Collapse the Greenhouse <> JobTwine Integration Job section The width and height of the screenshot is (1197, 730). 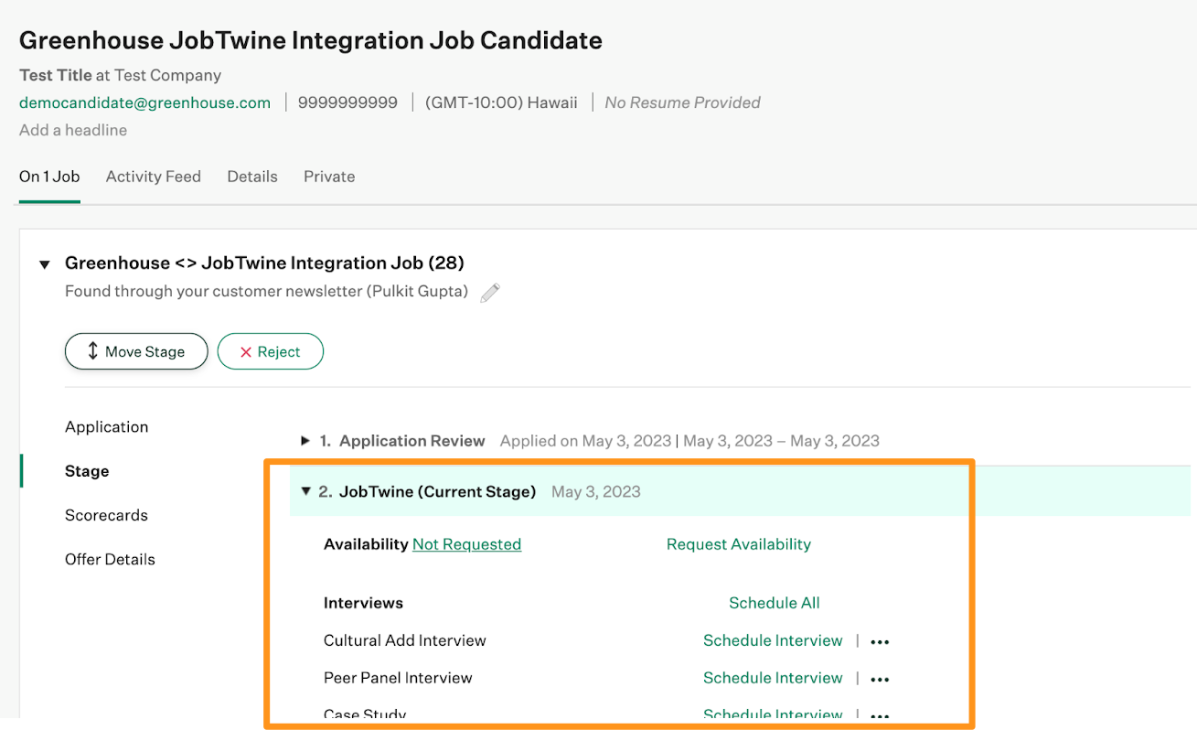44,264
